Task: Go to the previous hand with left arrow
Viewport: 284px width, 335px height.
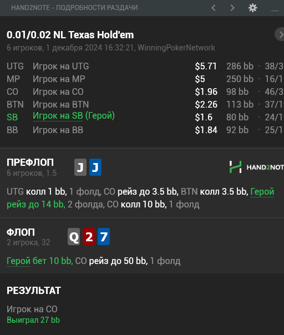Action: [213, 8]
